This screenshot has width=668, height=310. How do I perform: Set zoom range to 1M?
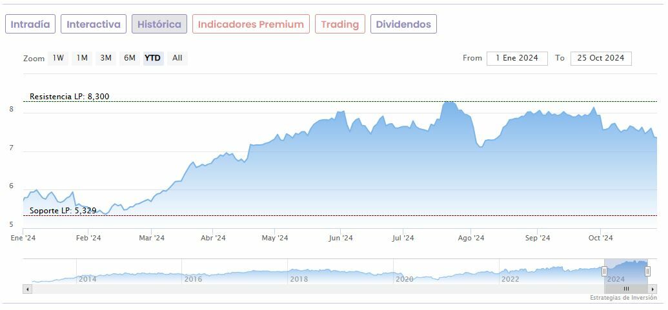(82, 58)
